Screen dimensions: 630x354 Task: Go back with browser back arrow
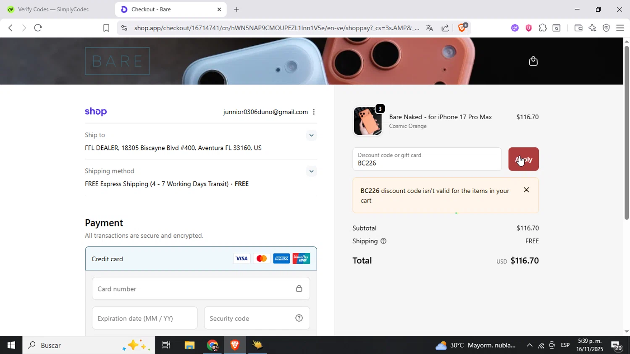(x=10, y=28)
